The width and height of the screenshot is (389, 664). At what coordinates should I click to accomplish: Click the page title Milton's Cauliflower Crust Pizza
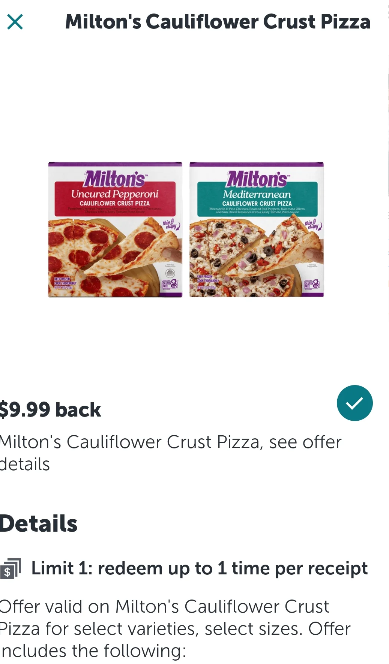(x=218, y=22)
